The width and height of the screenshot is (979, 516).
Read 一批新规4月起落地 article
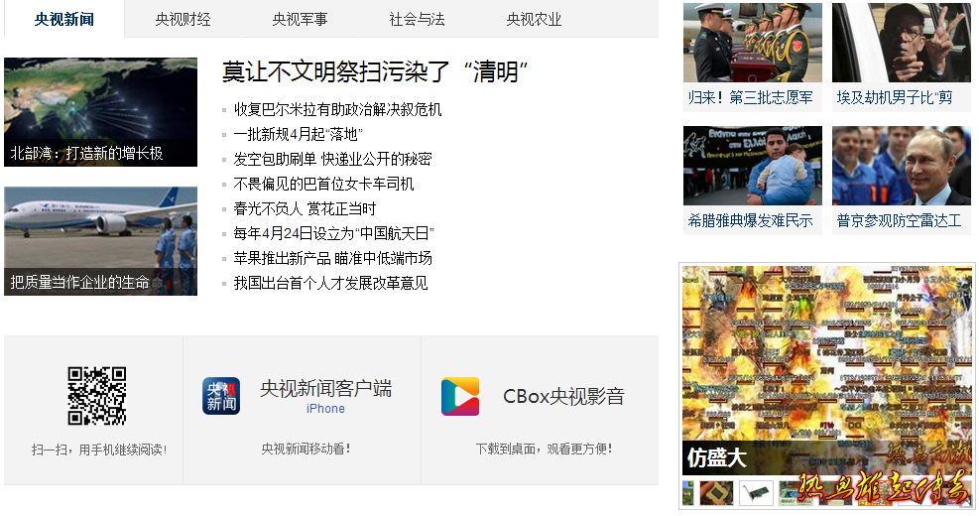tap(298, 134)
